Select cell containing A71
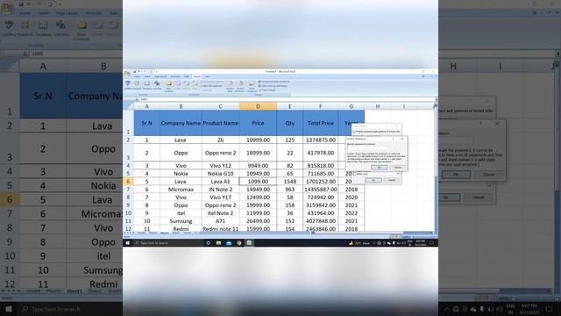Image resolution: width=561 pixels, height=316 pixels. pyautogui.click(x=220, y=220)
